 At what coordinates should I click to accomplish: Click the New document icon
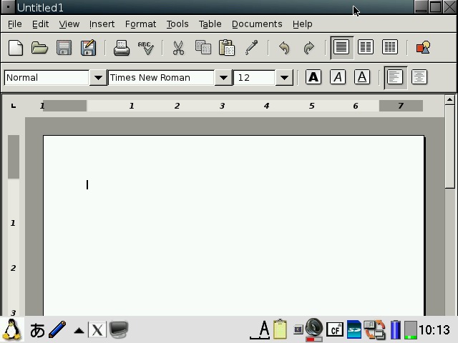click(x=15, y=48)
